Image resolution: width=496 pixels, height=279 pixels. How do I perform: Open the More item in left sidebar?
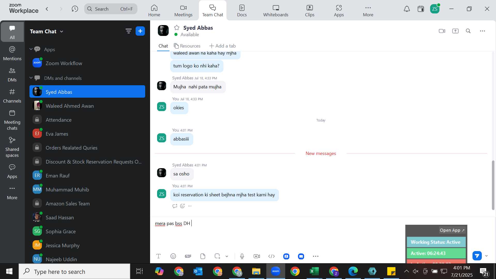click(12, 192)
